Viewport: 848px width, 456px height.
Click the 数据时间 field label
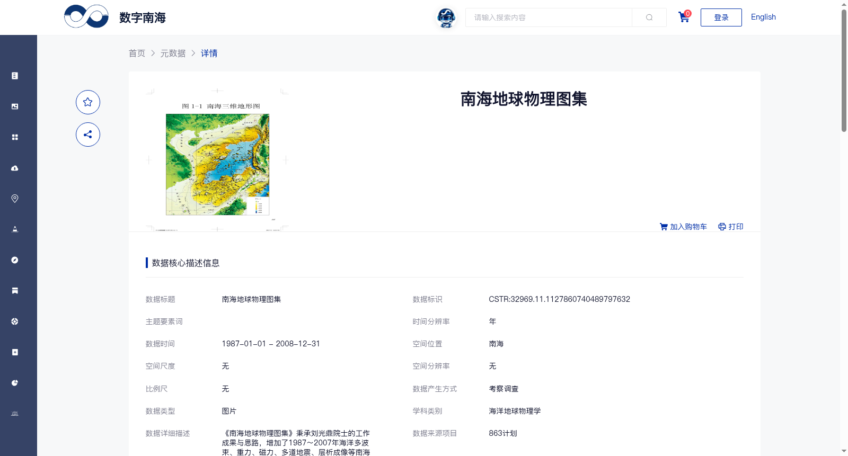pyautogui.click(x=161, y=344)
